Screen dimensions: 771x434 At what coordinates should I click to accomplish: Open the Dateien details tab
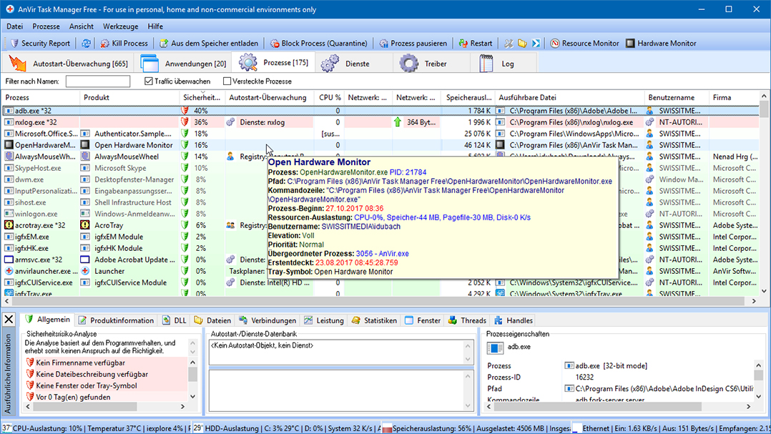(212, 320)
